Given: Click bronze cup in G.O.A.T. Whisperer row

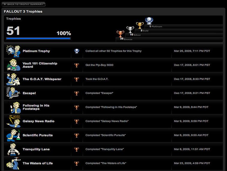Looking at the screenshot, I should 77,79.
